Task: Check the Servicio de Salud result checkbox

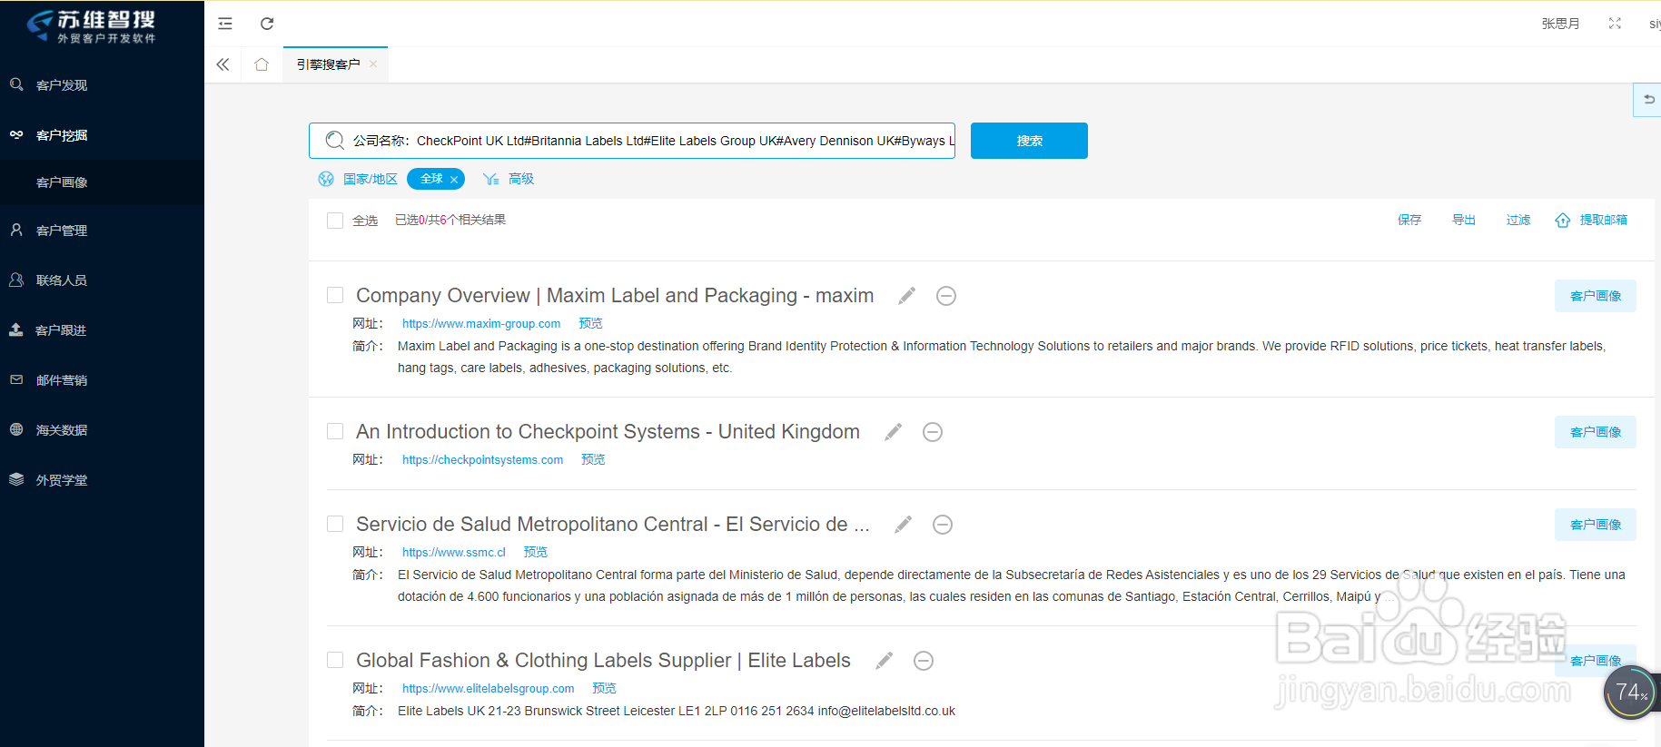Action: (335, 524)
